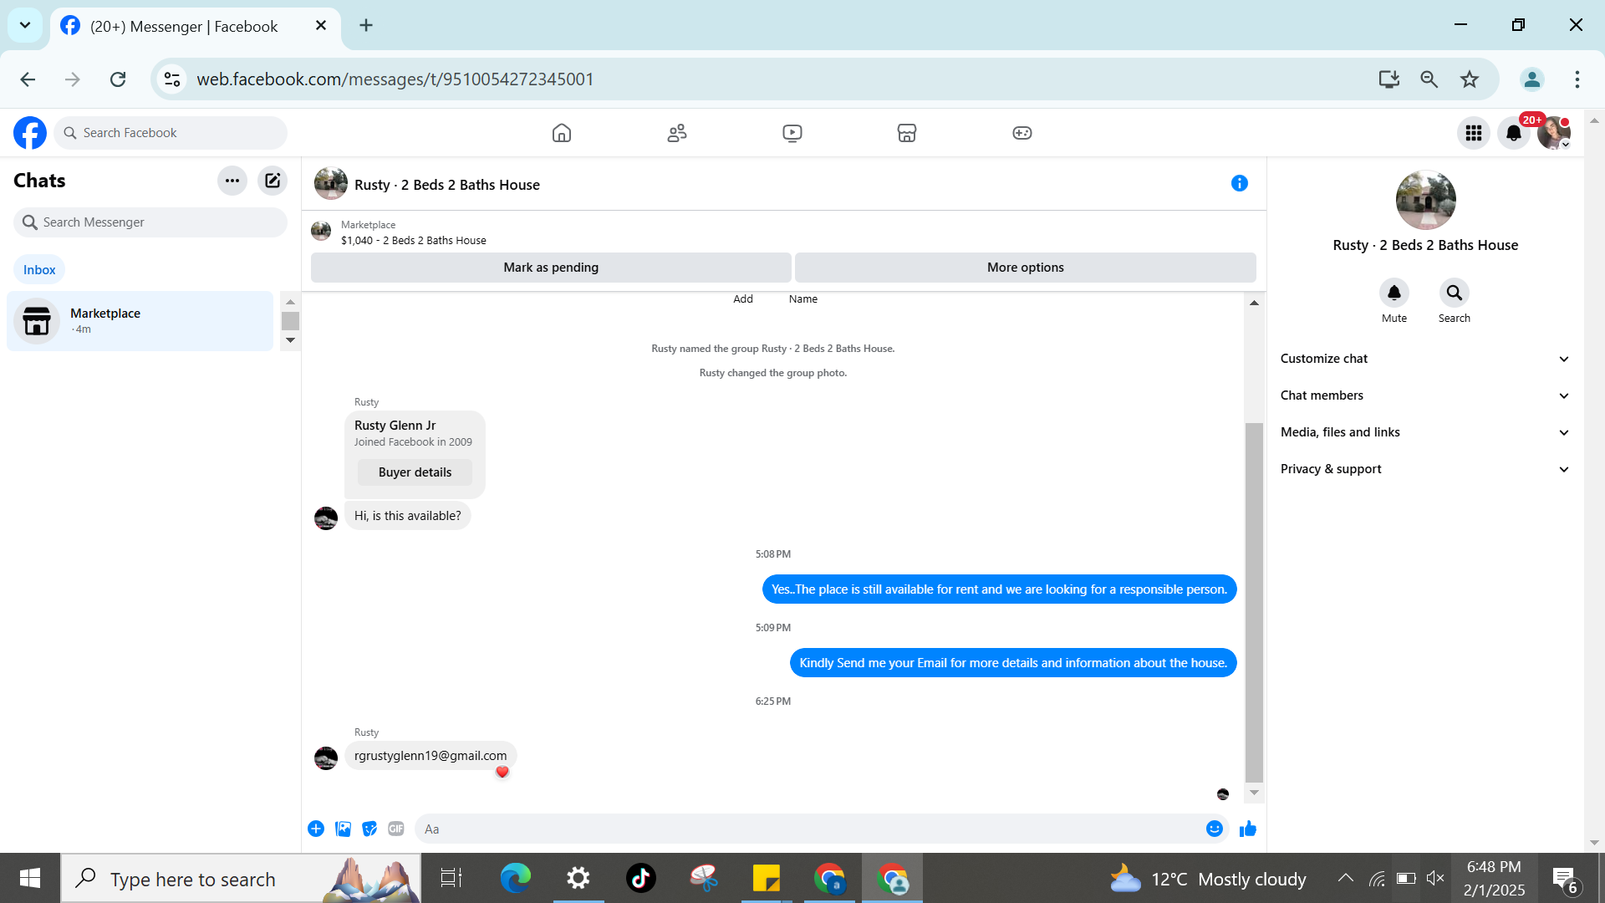Open the Marketplace chat thread
This screenshot has width=1605, height=903.
point(140,321)
